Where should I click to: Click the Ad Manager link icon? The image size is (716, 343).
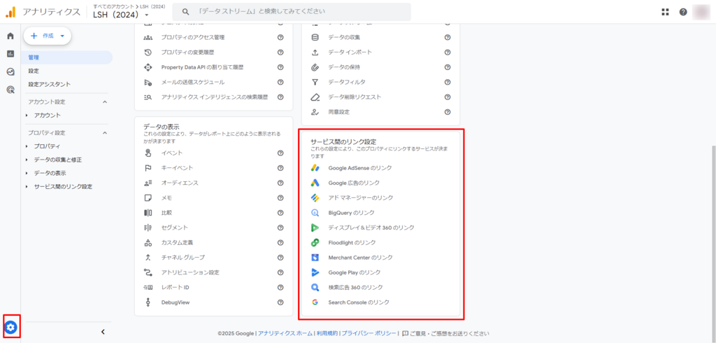pyautogui.click(x=315, y=197)
